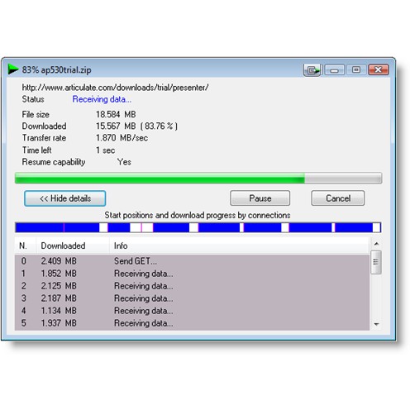Select connection 2 row with 2.125 MB

192,286
